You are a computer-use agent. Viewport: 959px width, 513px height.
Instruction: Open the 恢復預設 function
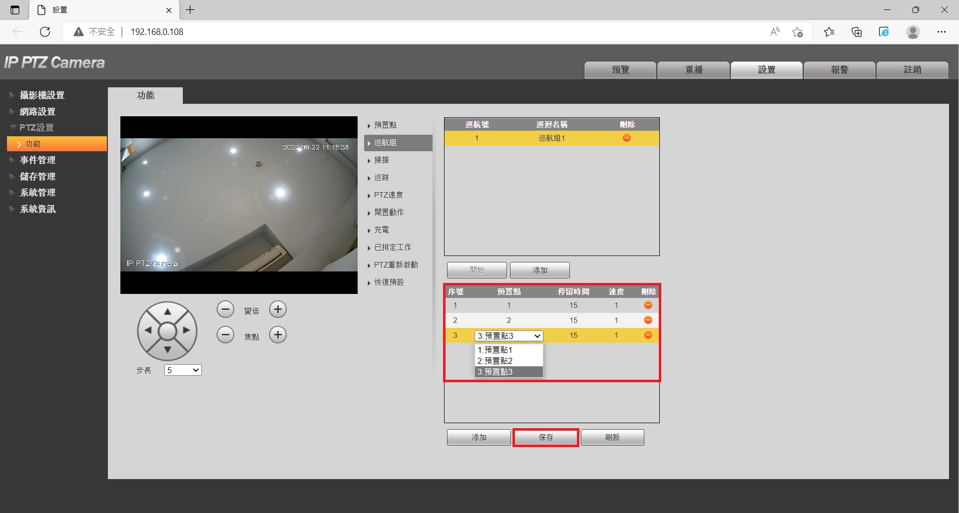(398, 282)
